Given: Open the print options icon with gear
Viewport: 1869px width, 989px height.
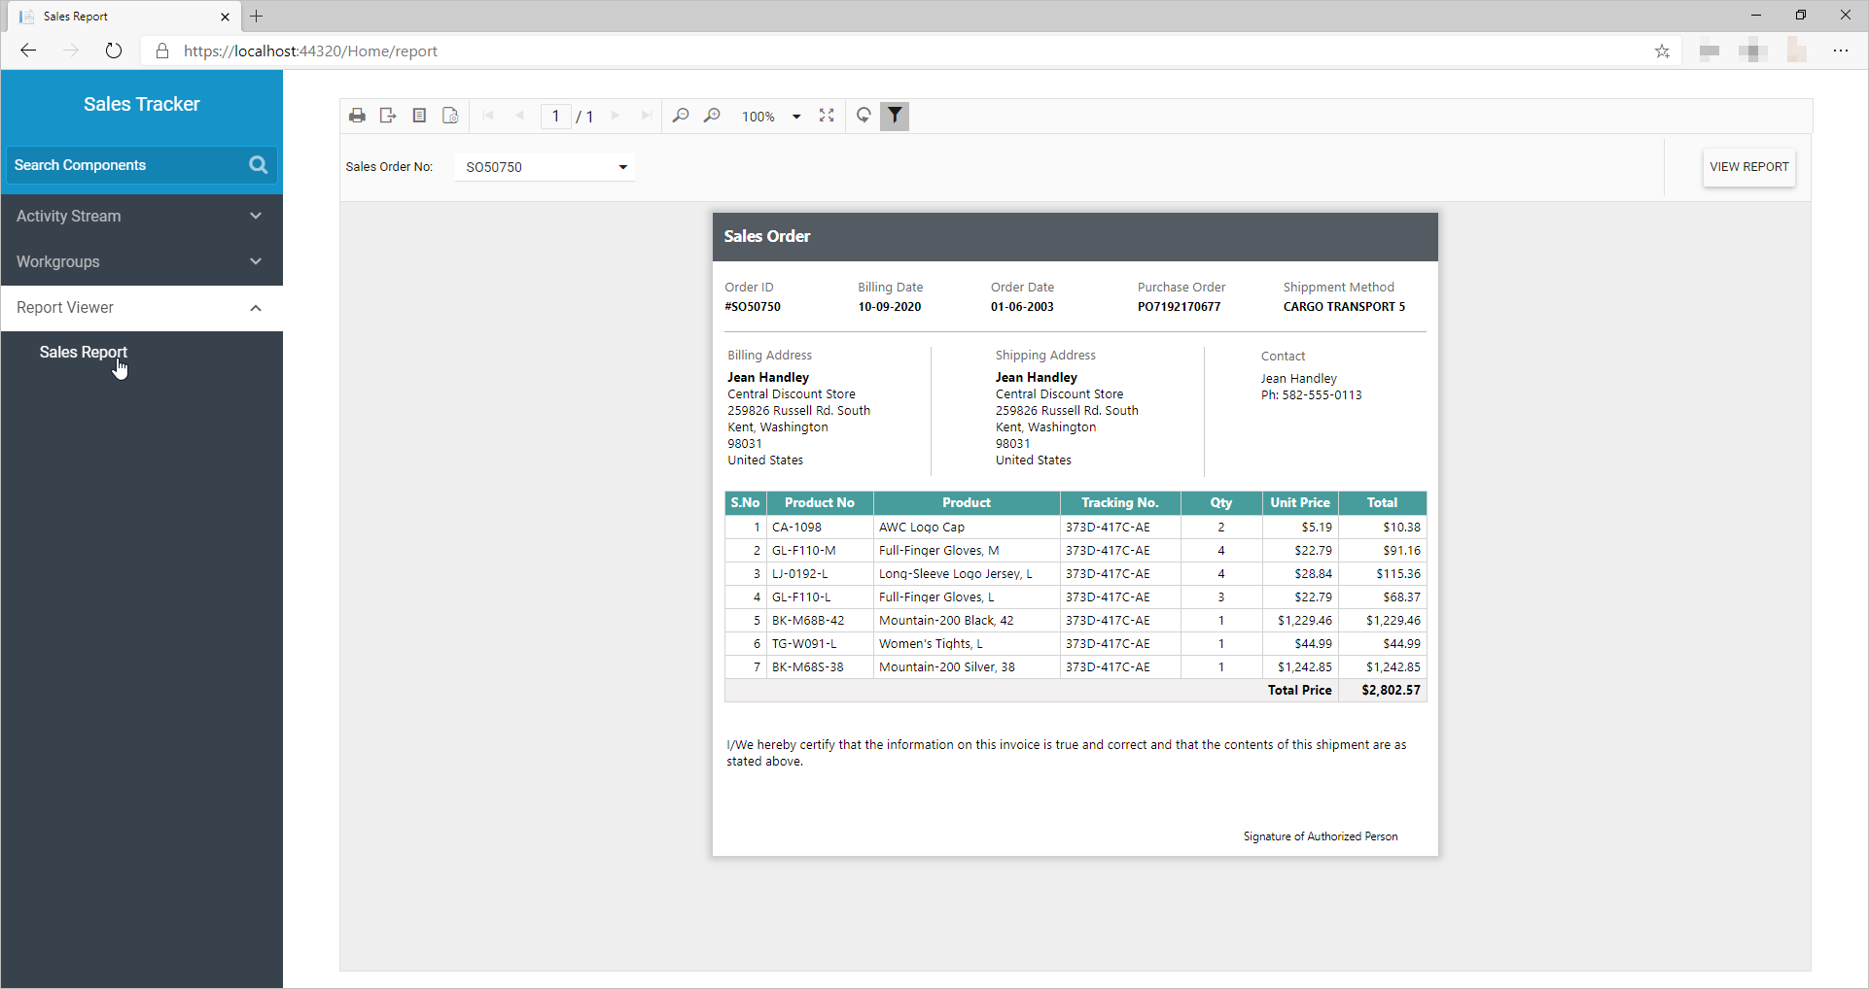Looking at the screenshot, I should tap(450, 116).
